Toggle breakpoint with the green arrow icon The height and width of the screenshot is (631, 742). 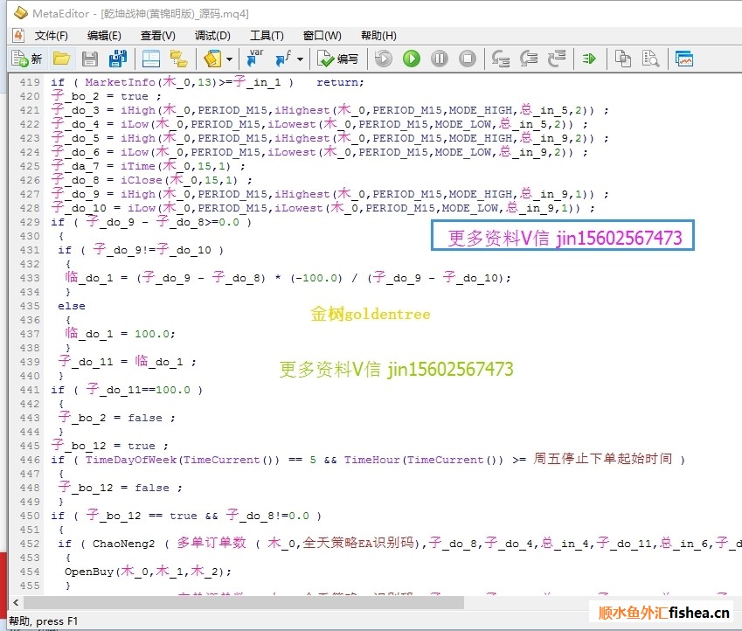tap(589, 59)
